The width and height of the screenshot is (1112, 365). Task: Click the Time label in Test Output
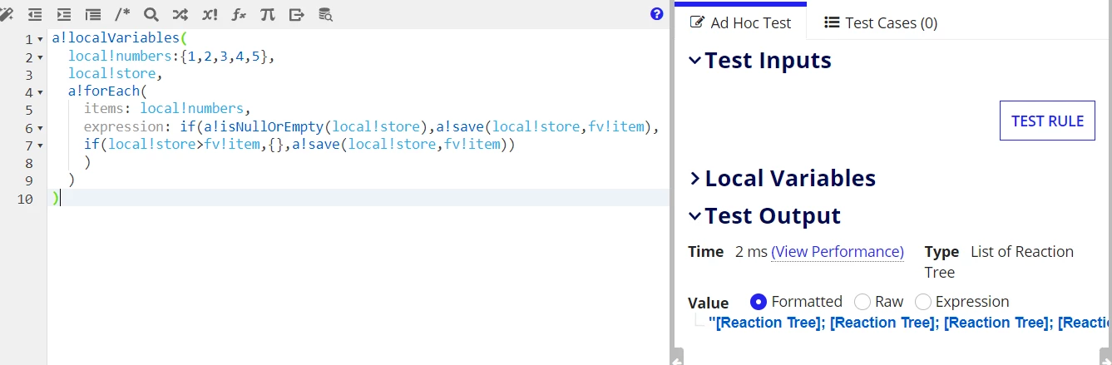tap(706, 252)
